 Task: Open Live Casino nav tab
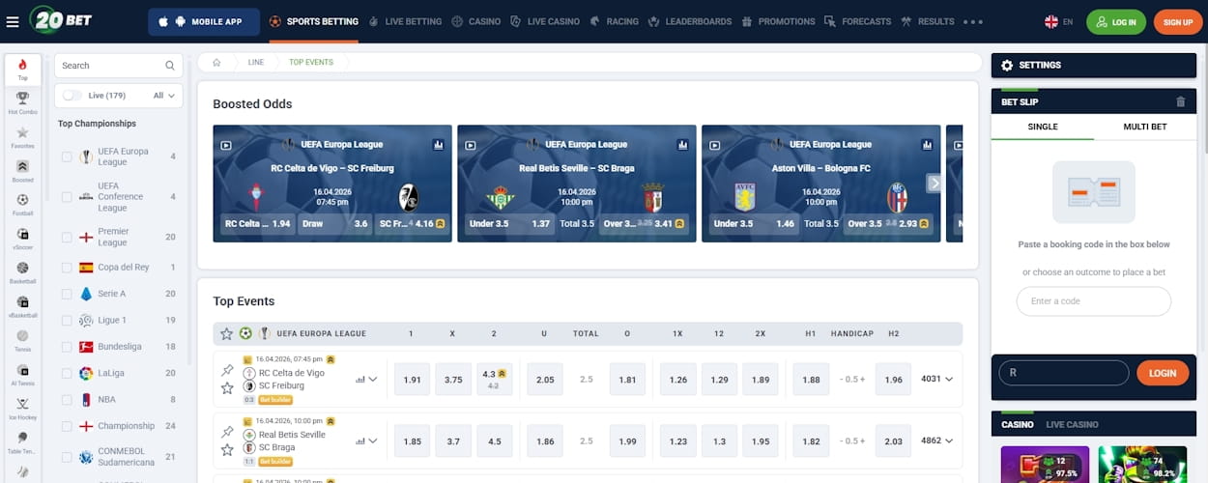click(544, 21)
